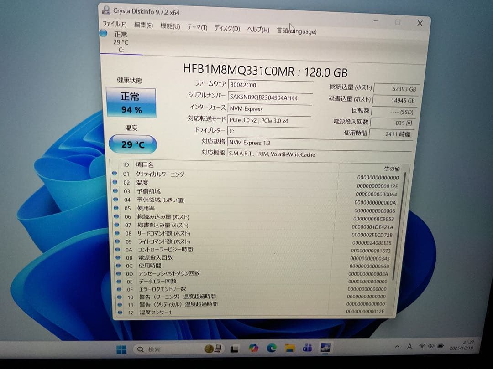Open Microsoft Teams from the taskbar
This screenshot has height=369, width=493.
coord(307,348)
